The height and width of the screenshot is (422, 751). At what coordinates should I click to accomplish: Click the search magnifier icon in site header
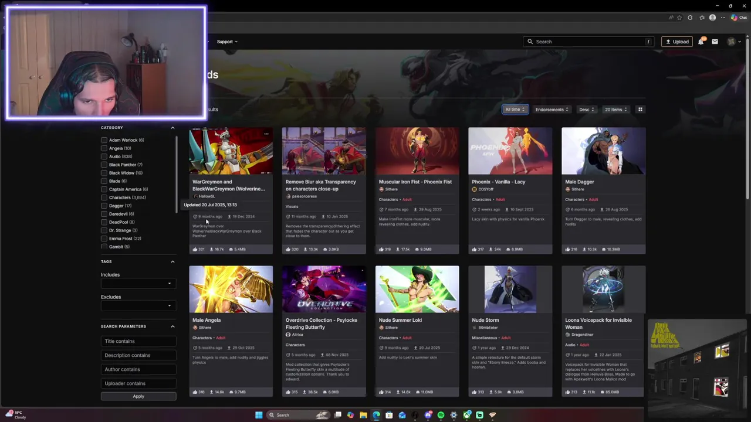530,42
